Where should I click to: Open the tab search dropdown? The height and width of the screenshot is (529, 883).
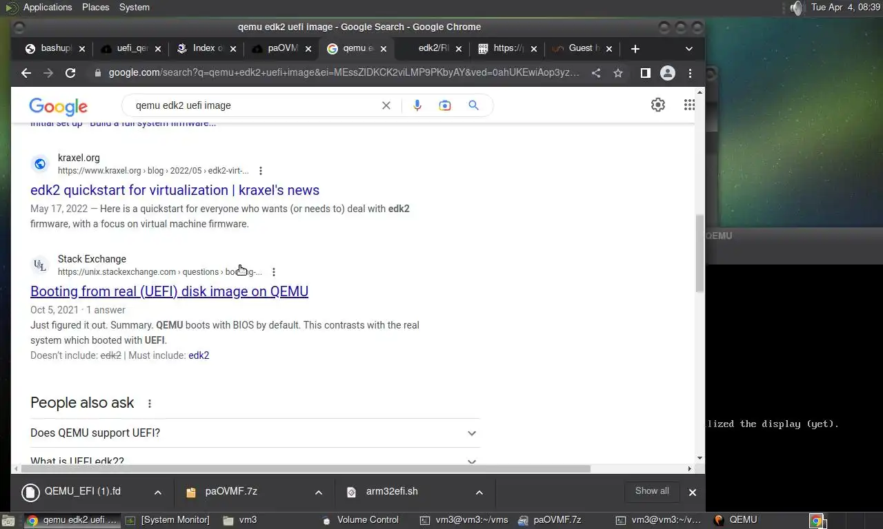(x=688, y=49)
